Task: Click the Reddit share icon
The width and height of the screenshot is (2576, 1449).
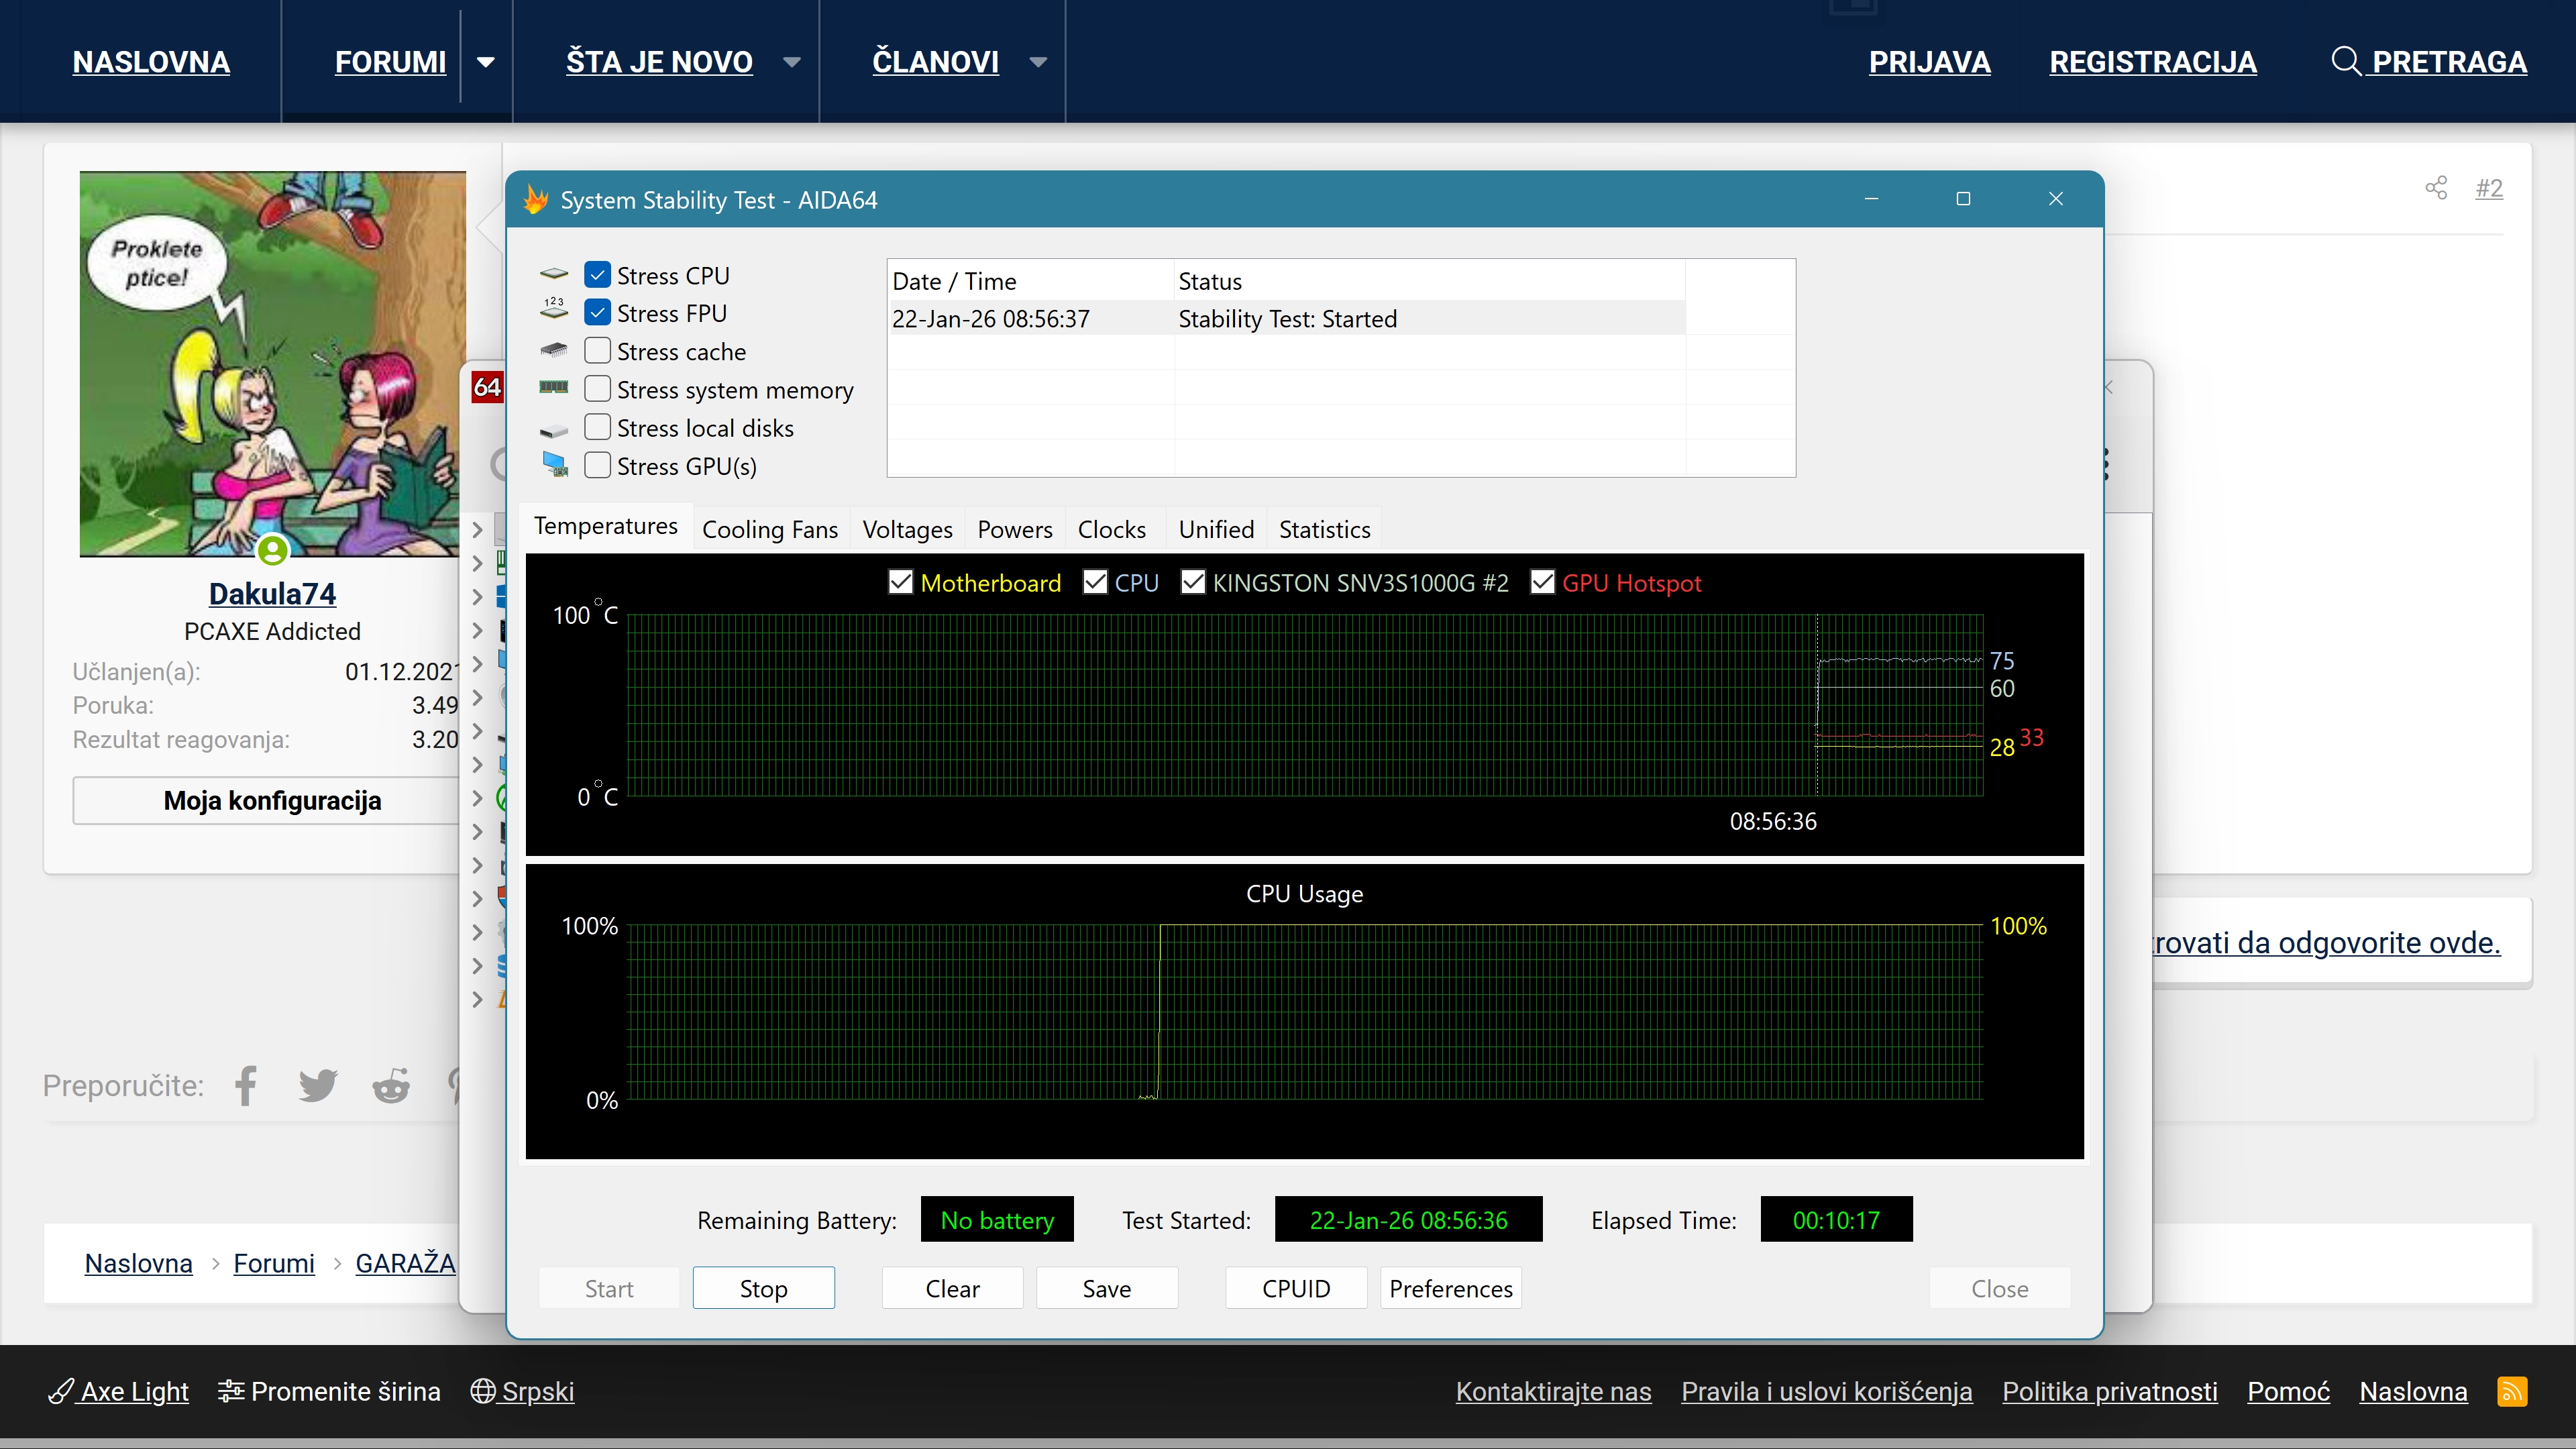Action: click(391, 1086)
